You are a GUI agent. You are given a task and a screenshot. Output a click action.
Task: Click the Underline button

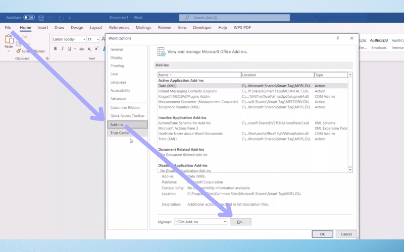coord(70,49)
